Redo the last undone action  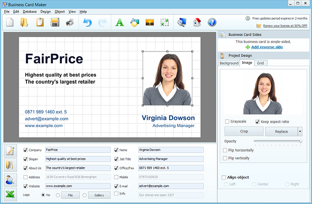click(102, 22)
